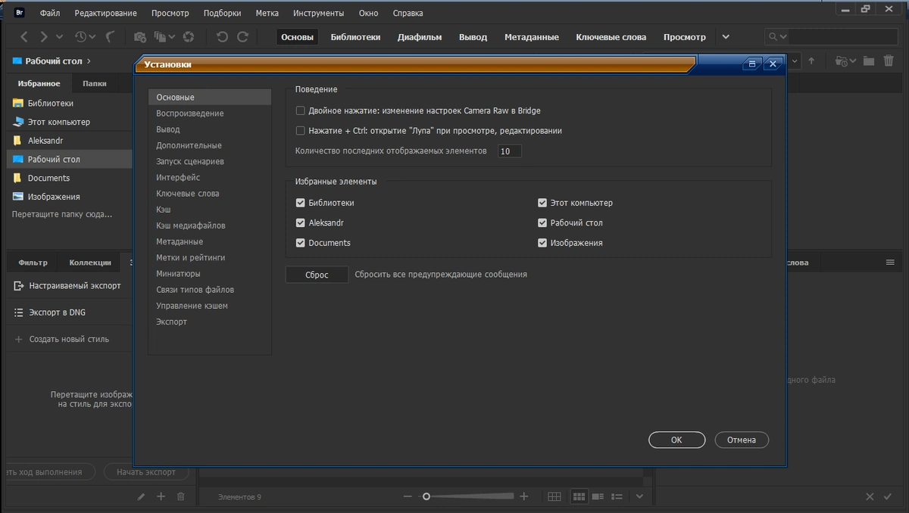The width and height of the screenshot is (909, 513).
Task: Switch to details view icon
Action: pos(598,496)
